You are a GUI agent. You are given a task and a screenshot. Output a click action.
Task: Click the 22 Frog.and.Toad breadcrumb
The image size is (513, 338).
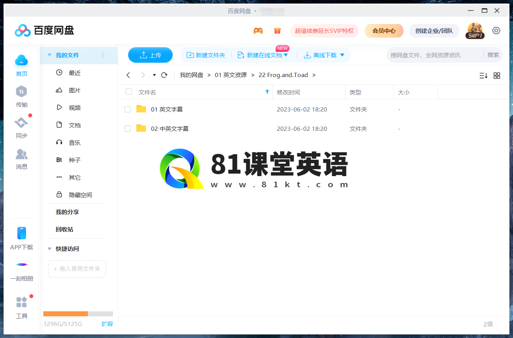283,75
